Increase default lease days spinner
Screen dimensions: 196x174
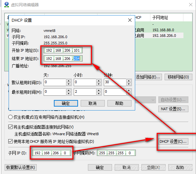(68, 81)
